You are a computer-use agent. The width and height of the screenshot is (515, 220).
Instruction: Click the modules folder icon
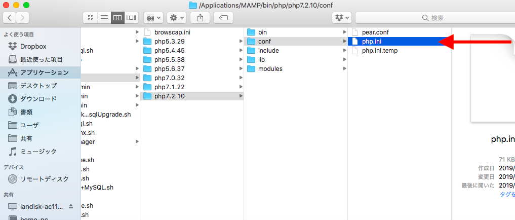pos(251,69)
